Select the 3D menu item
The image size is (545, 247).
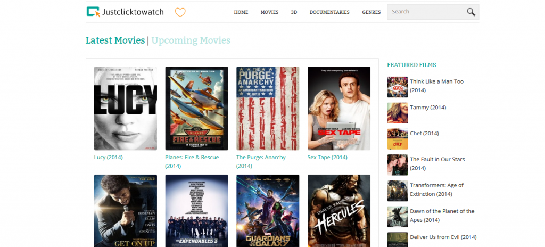[294, 12]
